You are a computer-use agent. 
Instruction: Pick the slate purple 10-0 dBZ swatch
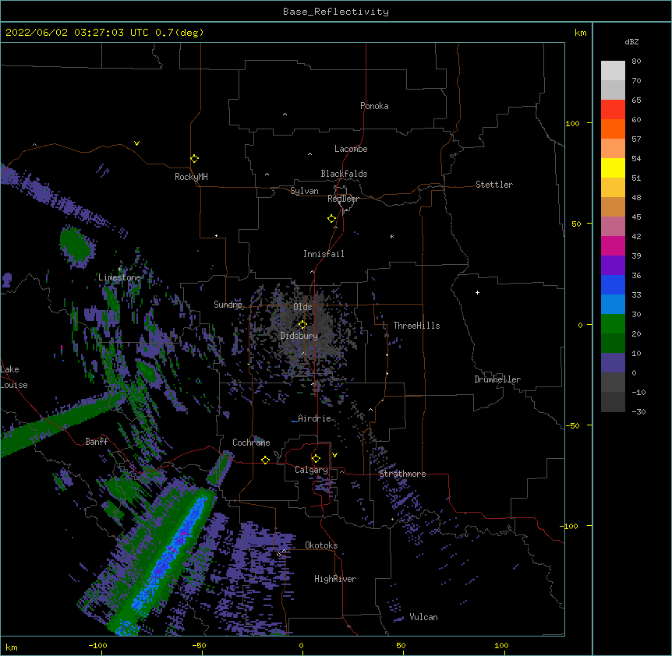click(x=613, y=363)
